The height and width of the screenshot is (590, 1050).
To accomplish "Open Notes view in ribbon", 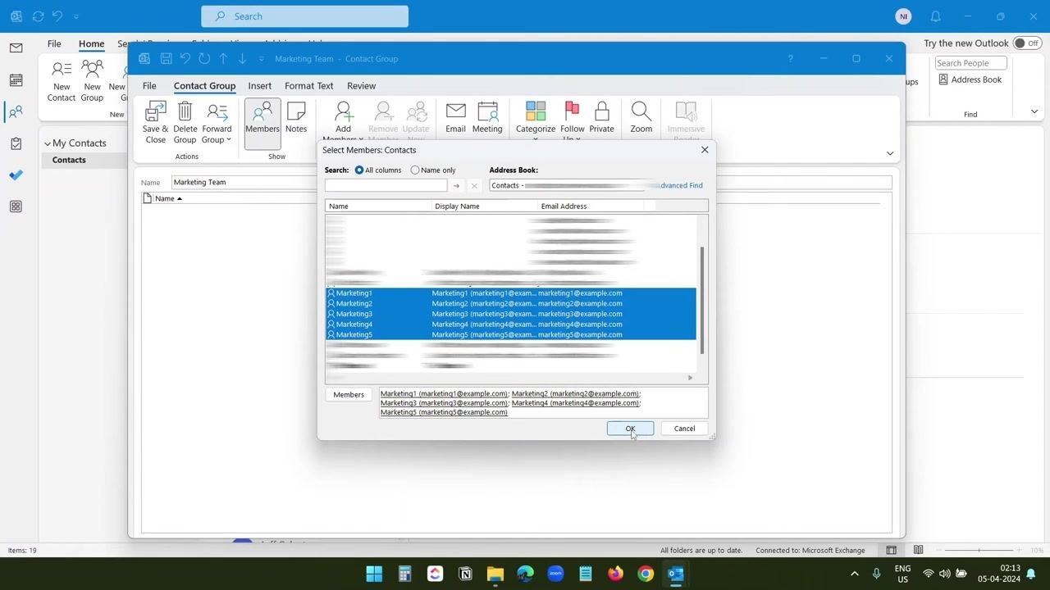I will pyautogui.click(x=296, y=117).
